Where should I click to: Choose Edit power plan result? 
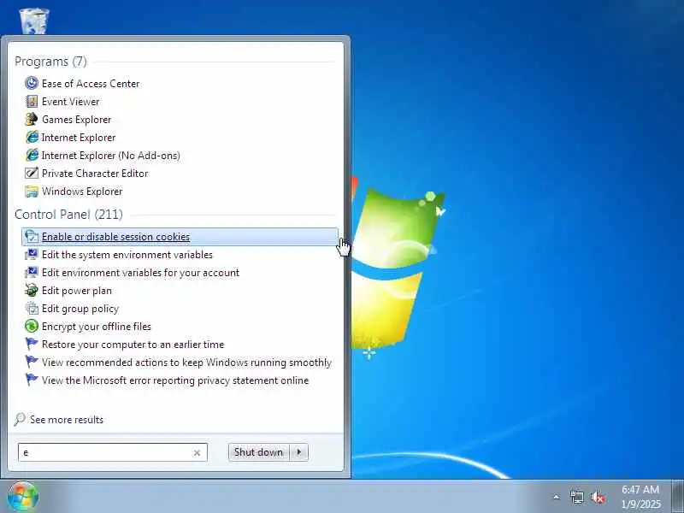click(x=77, y=291)
